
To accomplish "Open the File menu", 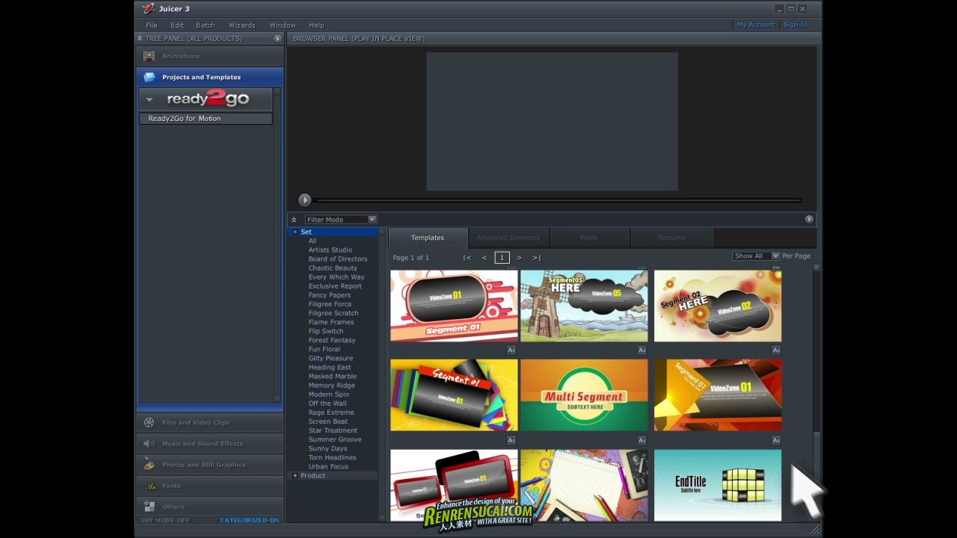I will point(151,25).
